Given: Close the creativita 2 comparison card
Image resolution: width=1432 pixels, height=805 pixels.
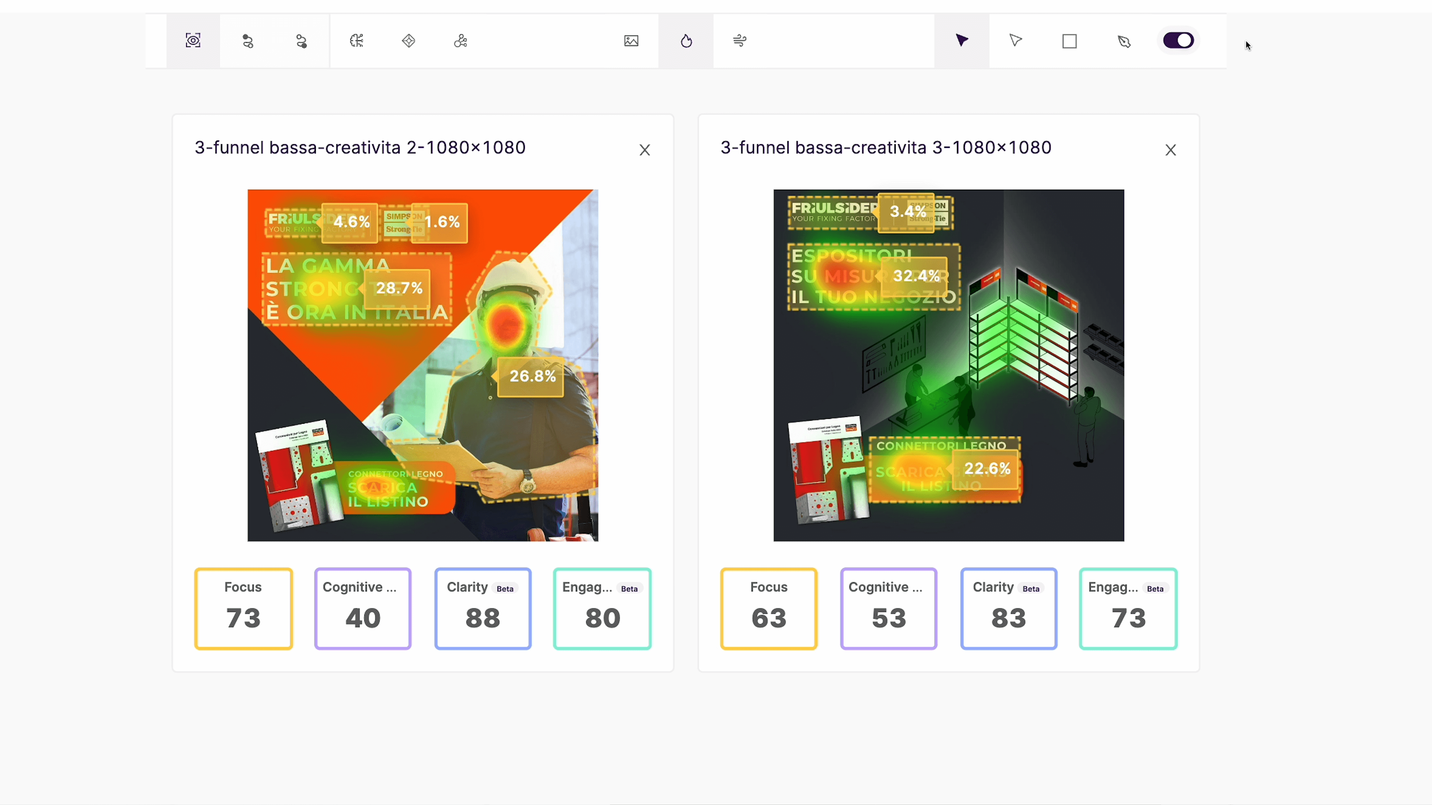Looking at the screenshot, I should click(644, 150).
